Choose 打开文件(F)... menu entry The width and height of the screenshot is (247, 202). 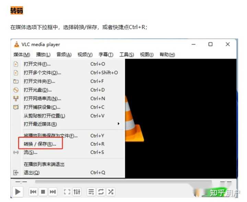click(69, 64)
